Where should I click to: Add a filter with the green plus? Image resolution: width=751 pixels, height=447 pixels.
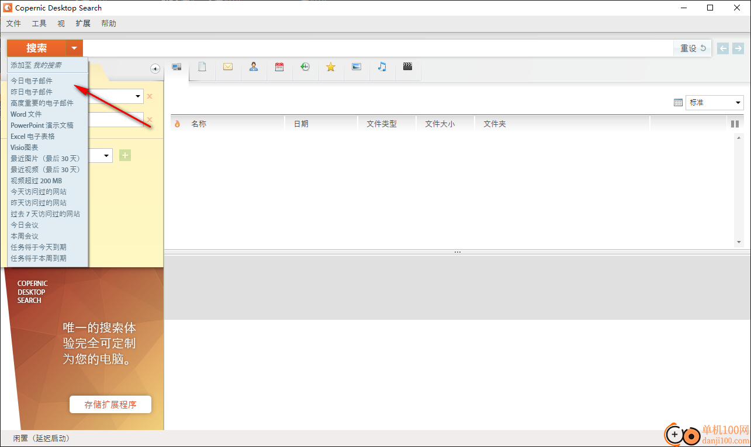click(125, 155)
